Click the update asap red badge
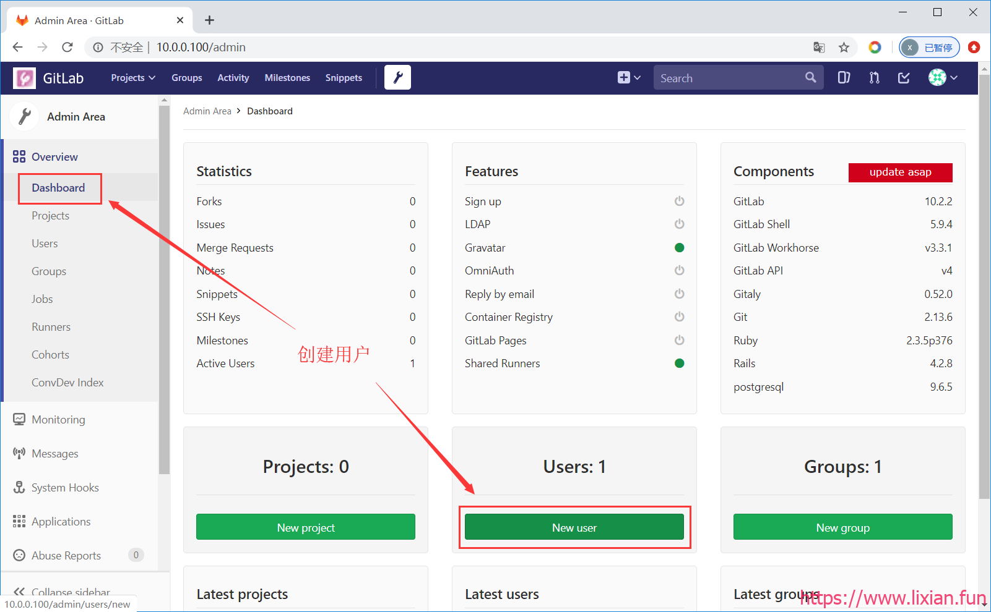Screen dimensions: 991x612 900,172
